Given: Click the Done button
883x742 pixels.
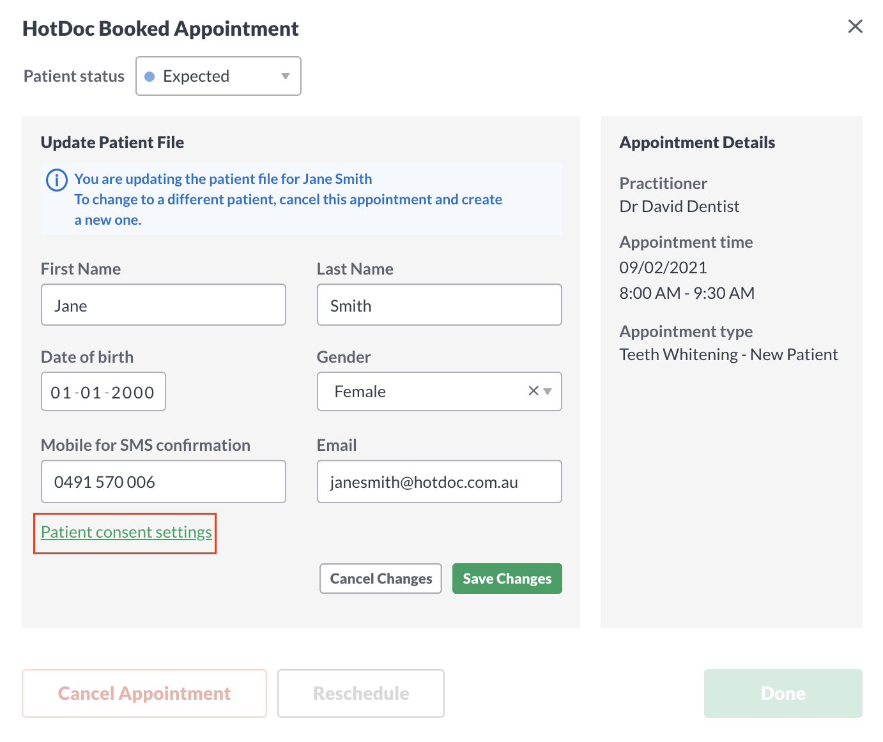Looking at the screenshot, I should click(x=783, y=693).
